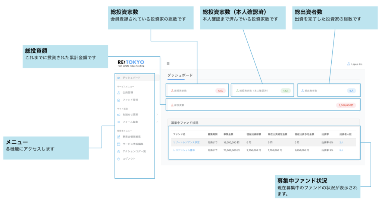Expand the お知らせ更新 submenu chevron

pos(157,114)
